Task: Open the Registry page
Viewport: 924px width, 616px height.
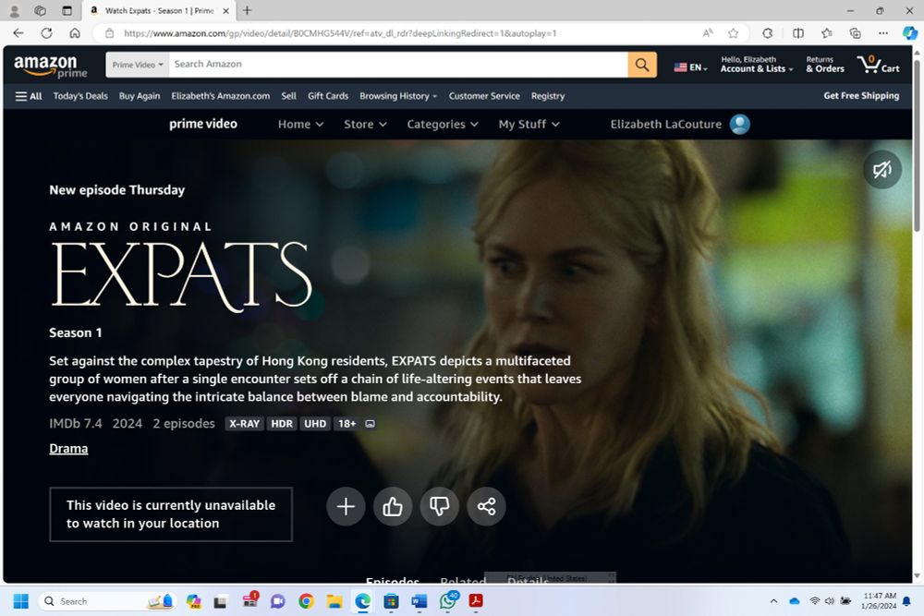Action: coord(548,96)
